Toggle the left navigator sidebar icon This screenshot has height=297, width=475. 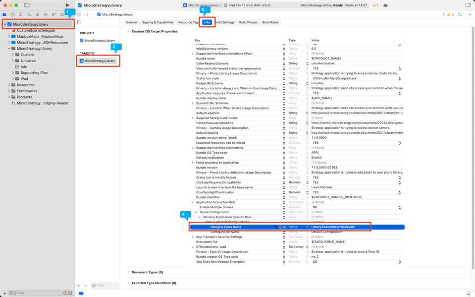click(x=27, y=5)
